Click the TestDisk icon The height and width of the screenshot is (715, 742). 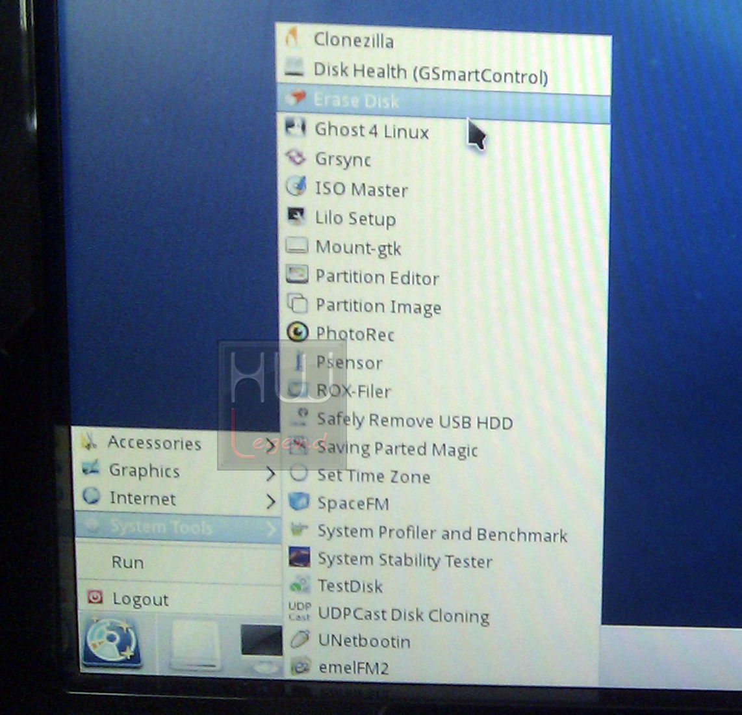pos(300,585)
